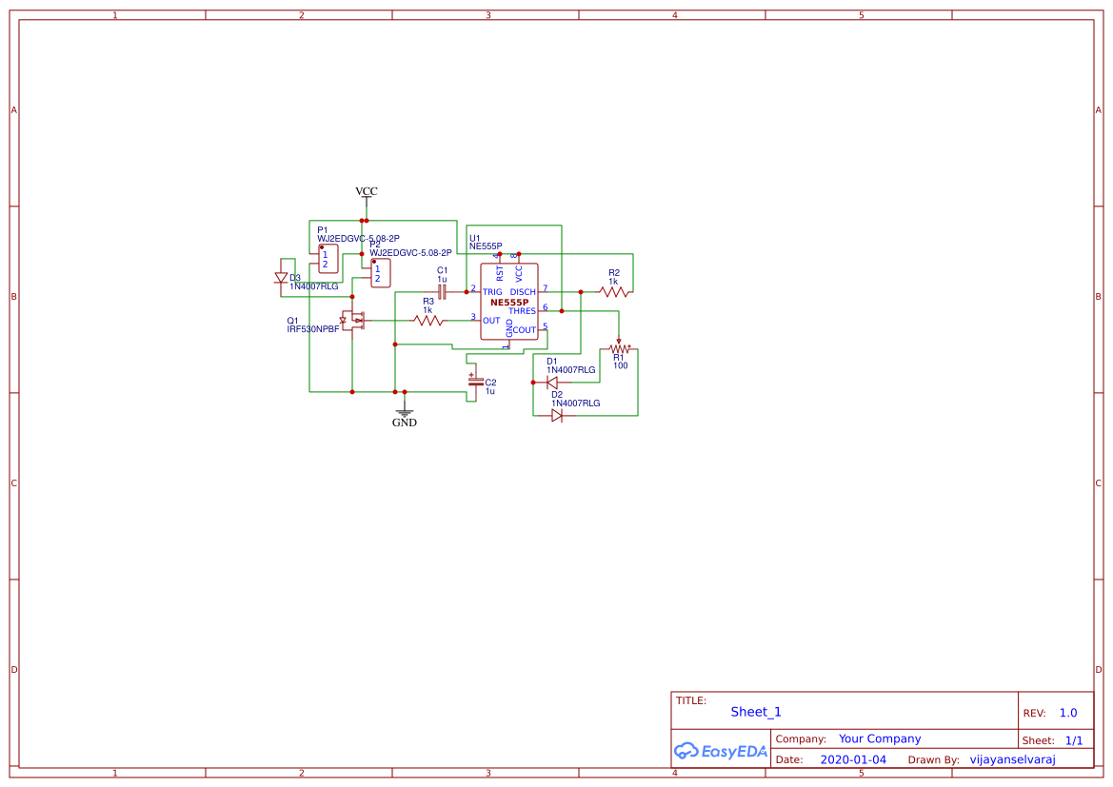Click the date field 2020-01-04

(854, 758)
